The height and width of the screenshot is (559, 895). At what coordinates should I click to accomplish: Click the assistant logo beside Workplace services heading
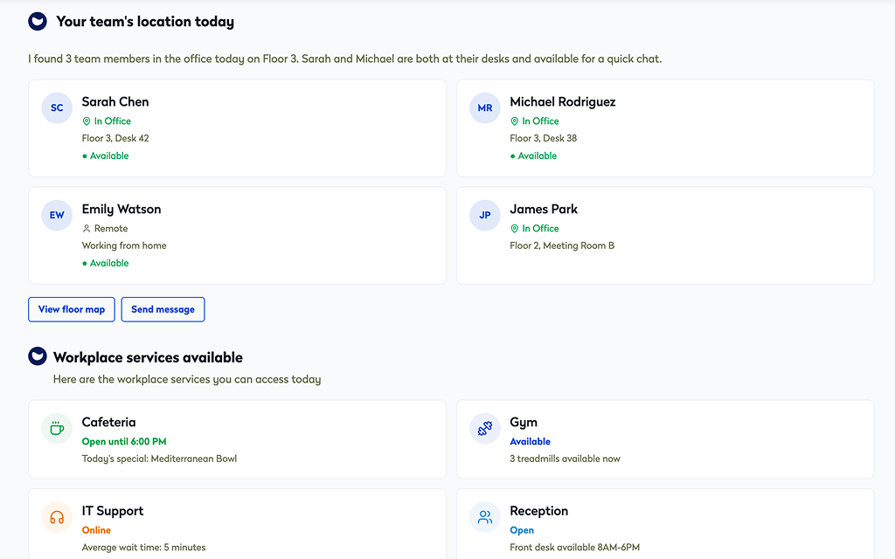38,356
